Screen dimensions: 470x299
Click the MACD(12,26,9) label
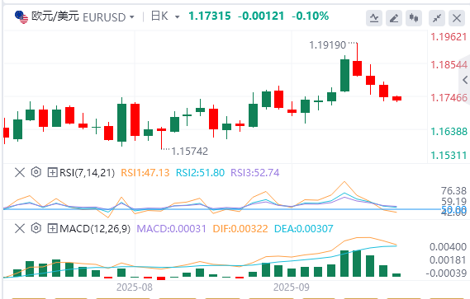[x=95, y=229]
